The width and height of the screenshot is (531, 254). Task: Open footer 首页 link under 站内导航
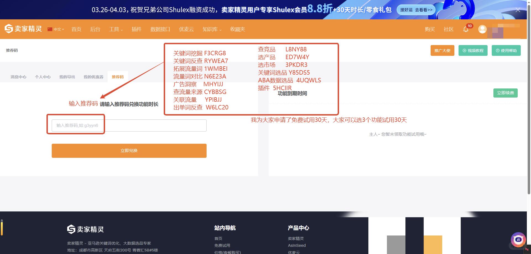[x=218, y=239]
